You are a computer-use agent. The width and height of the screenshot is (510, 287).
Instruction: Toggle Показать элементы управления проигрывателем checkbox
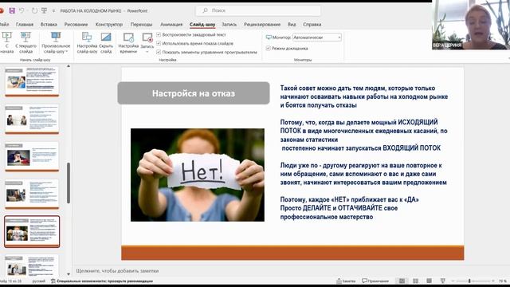[x=159, y=52]
